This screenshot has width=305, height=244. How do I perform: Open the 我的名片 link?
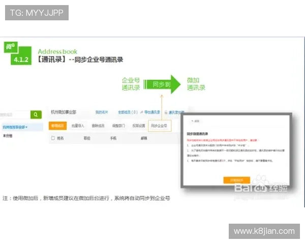pos(102,112)
